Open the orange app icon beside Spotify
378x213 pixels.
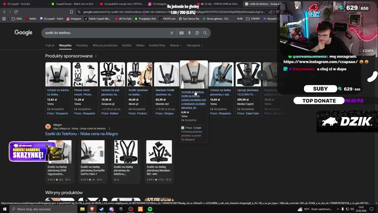coord(140,209)
